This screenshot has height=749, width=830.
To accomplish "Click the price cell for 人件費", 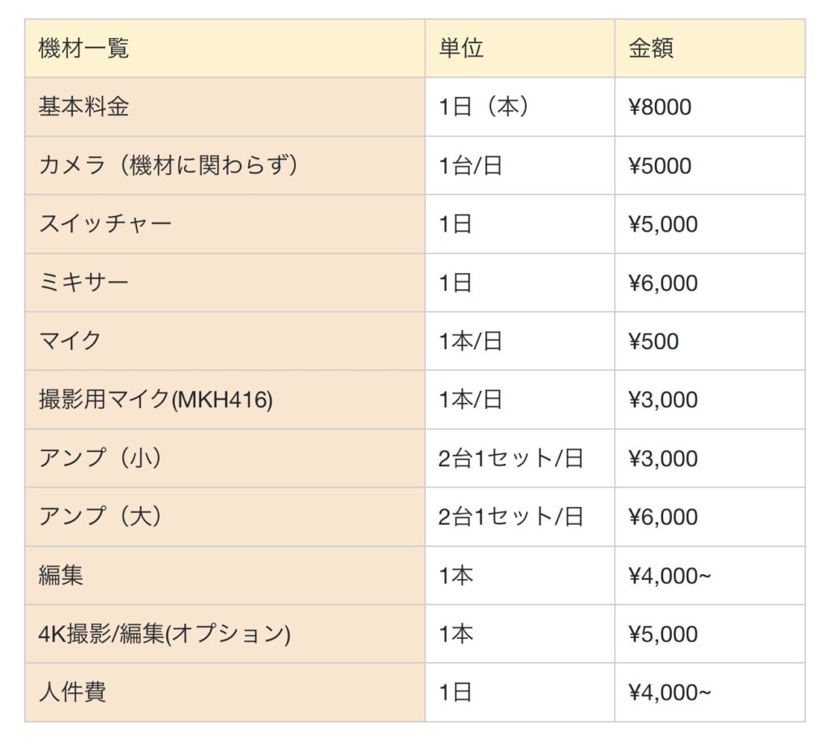I will [669, 692].
